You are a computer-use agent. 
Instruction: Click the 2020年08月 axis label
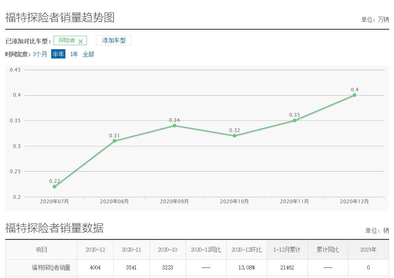[x=114, y=201]
